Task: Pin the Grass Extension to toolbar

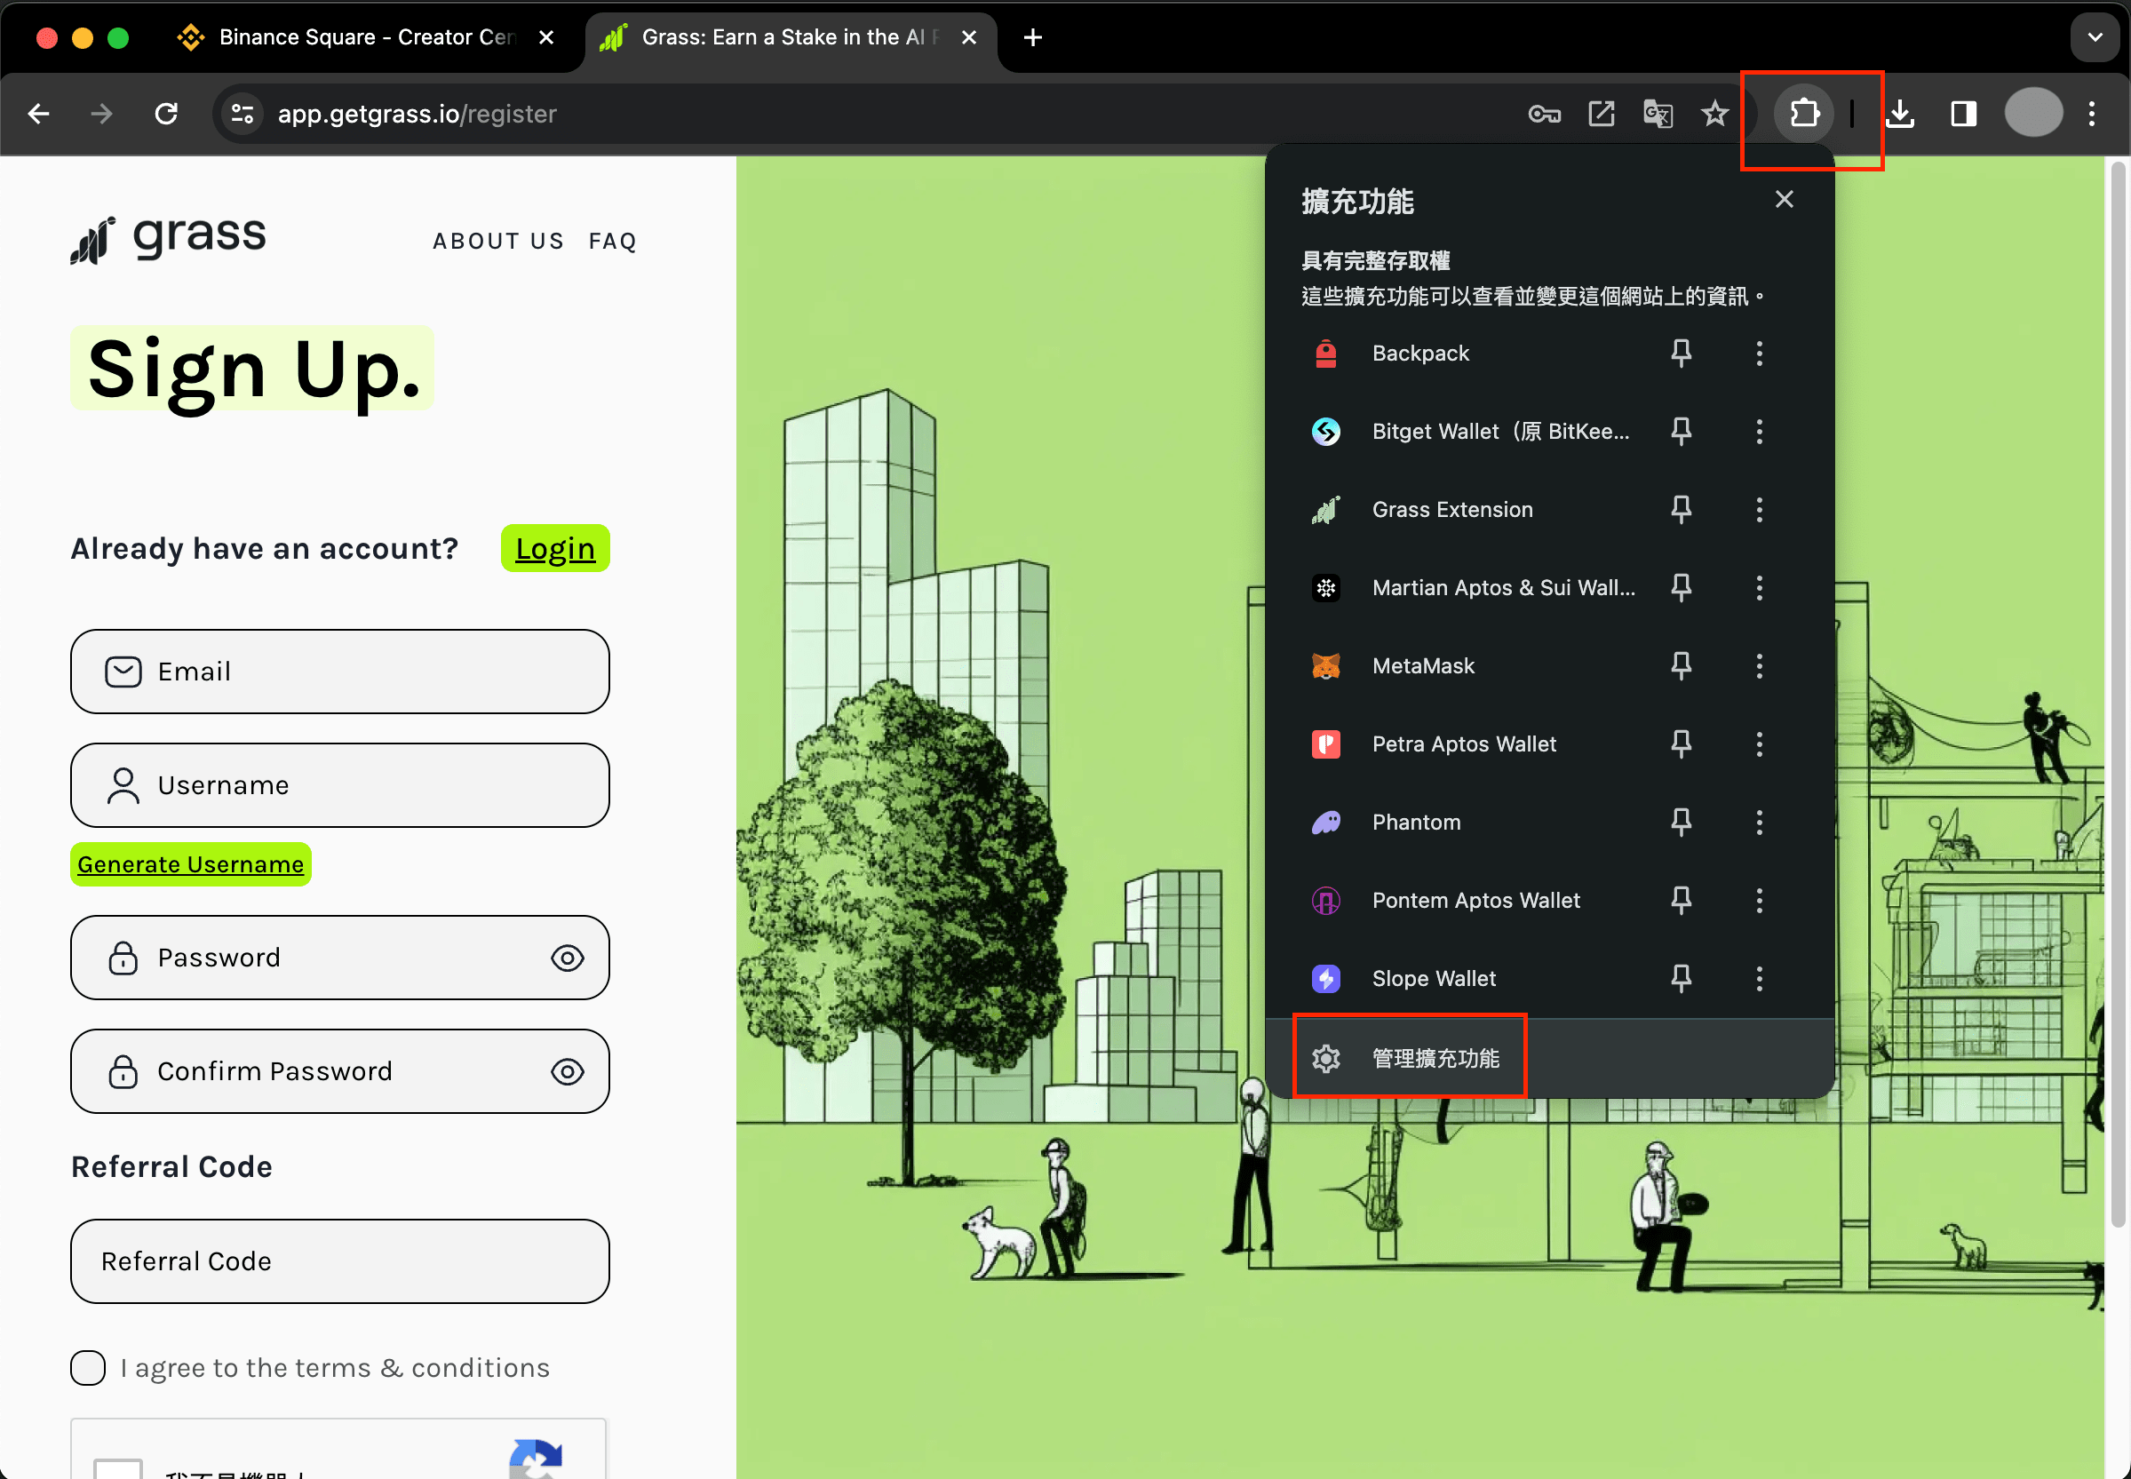Action: tap(1681, 509)
